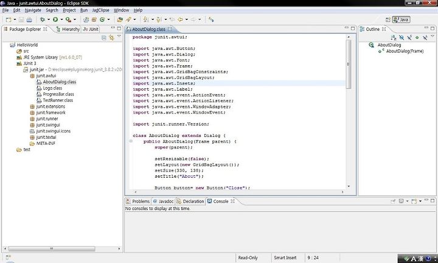
Task: Switch to the Declaration tab
Action: (190, 202)
